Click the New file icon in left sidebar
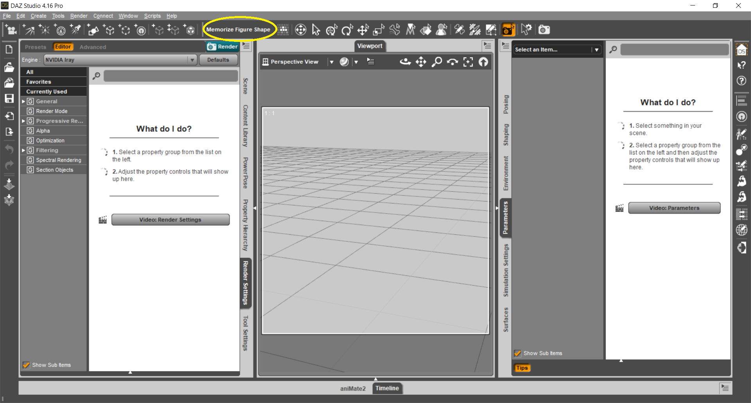 coord(9,49)
